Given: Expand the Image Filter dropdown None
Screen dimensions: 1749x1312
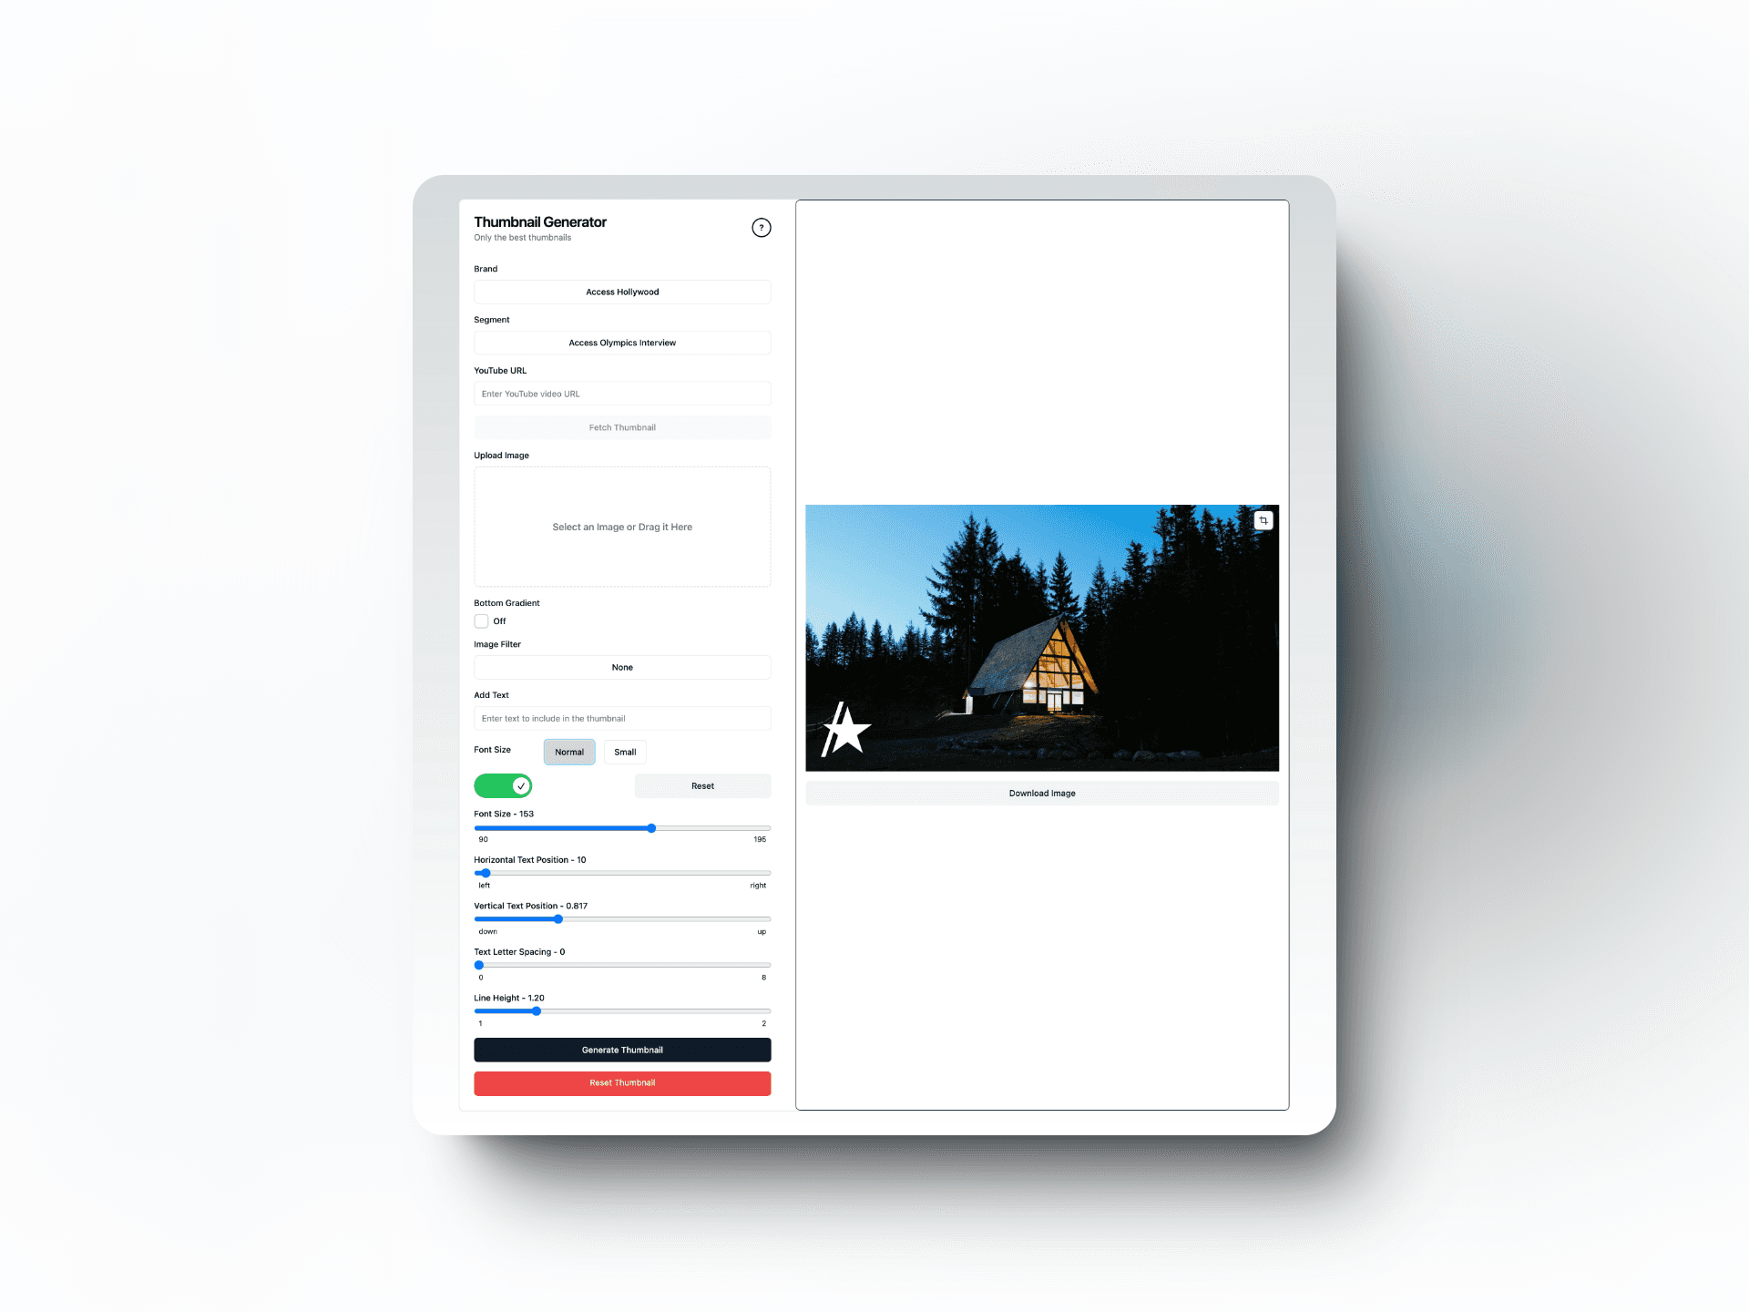Looking at the screenshot, I should [x=621, y=667].
